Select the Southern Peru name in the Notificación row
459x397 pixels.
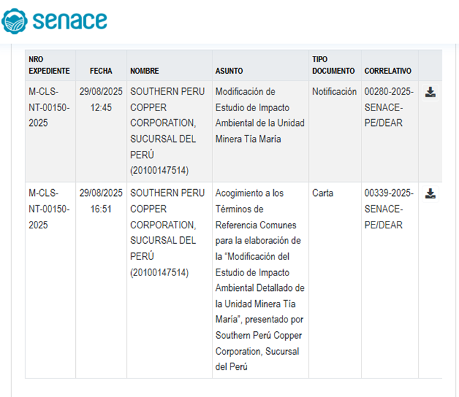(167, 131)
